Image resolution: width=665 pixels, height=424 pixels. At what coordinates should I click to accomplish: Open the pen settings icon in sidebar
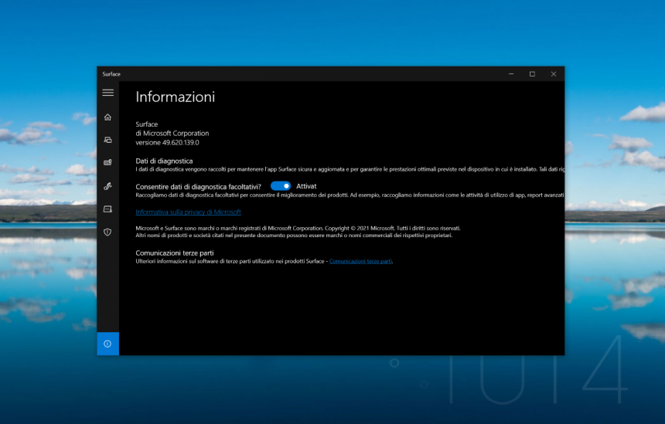tap(107, 186)
